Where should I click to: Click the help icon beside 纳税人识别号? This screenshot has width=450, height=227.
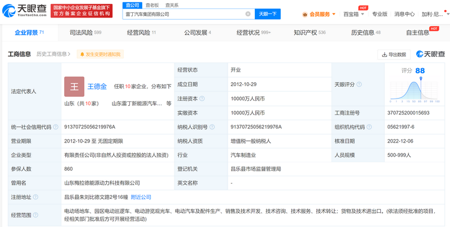point(212,127)
